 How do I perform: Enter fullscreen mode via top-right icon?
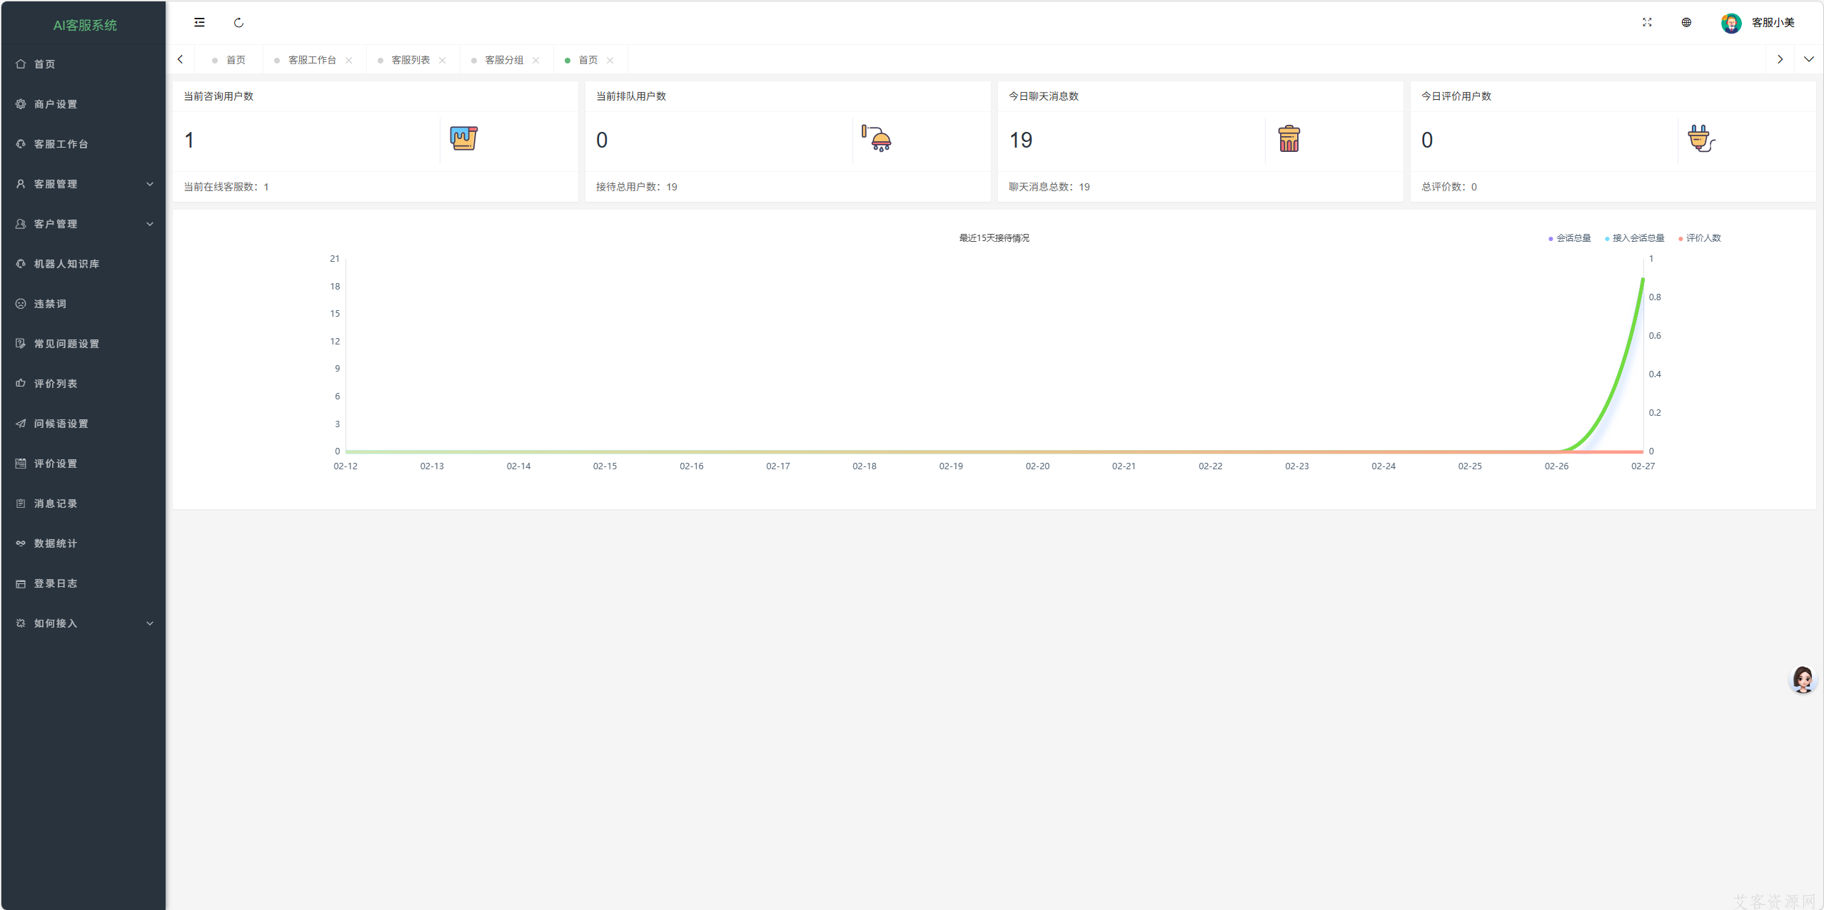pyautogui.click(x=1647, y=23)
